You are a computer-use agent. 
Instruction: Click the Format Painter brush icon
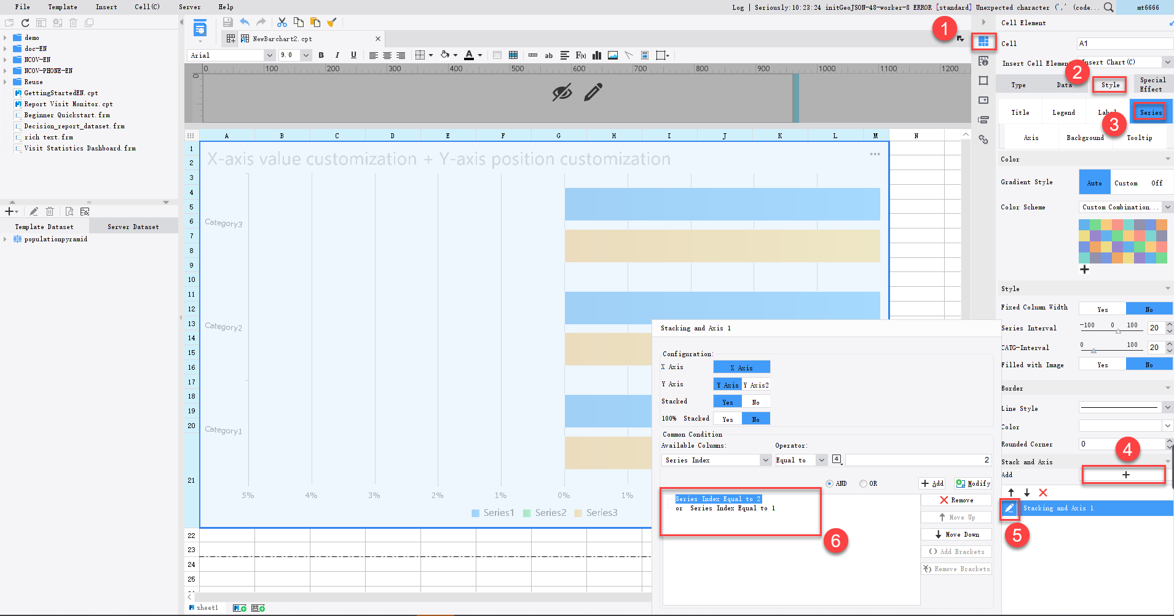332,21
